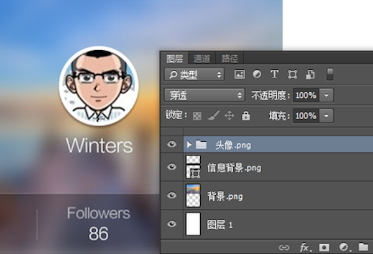Select the 图层 1 white thumbnail
This screenshot has height=254, width=373.
tap(193, 224)
